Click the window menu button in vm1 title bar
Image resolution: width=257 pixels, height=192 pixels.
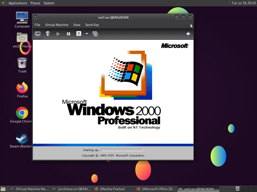[35, 17]
